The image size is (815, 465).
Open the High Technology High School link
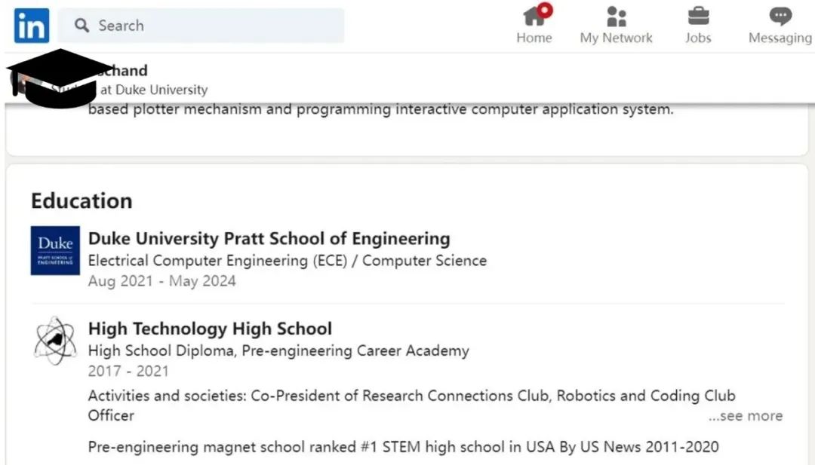[210, 329]
